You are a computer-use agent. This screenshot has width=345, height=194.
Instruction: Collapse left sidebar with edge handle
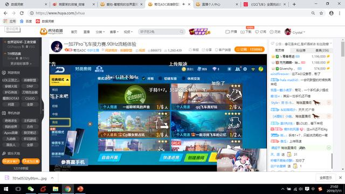pos(43,109)
